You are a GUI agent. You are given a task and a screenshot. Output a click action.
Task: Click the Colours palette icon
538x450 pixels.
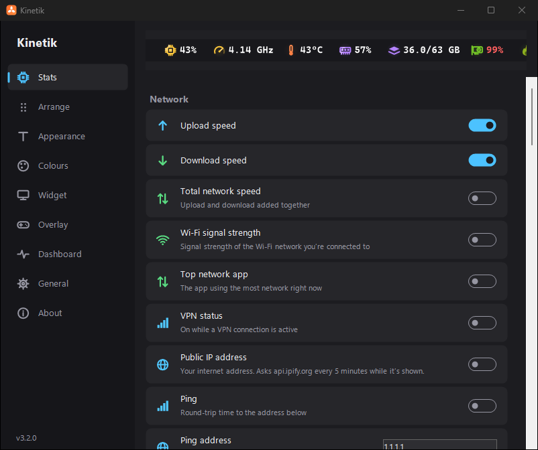click(x=23, y=166)
